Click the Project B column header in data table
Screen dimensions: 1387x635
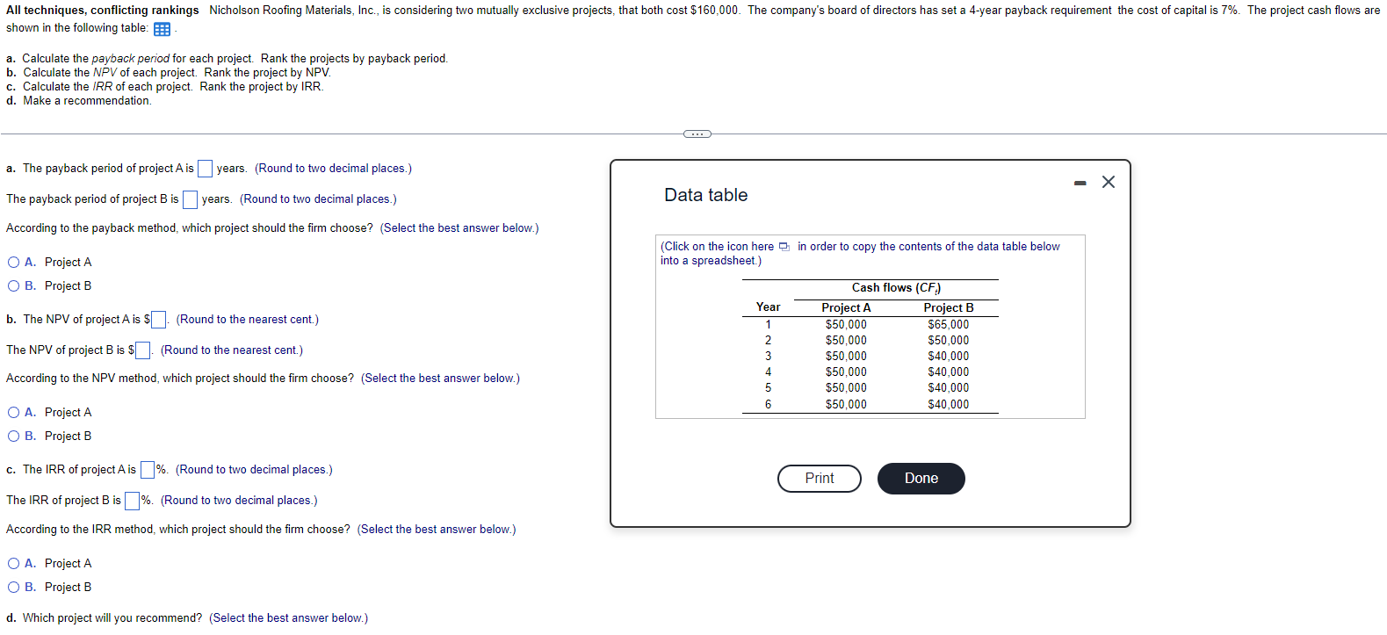pos(949,308)
